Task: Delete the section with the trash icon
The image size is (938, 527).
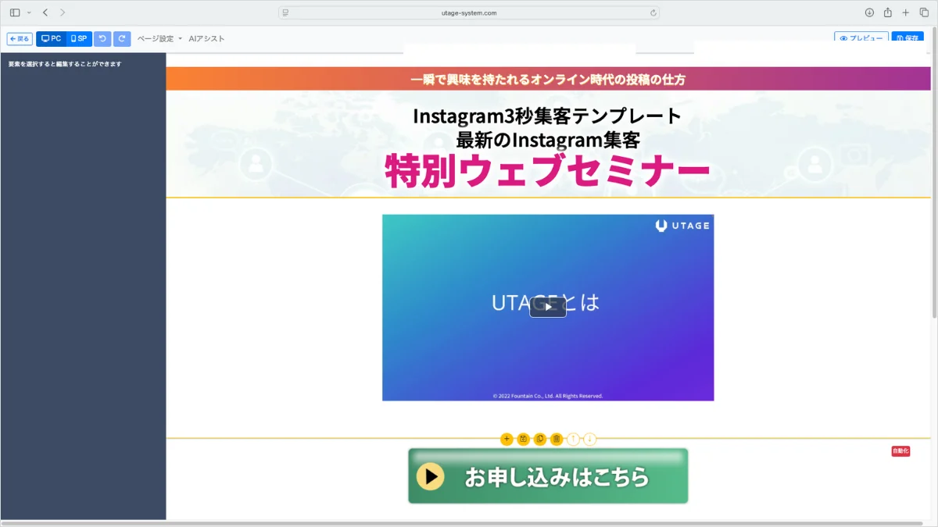Action: [x=557, y=440]
